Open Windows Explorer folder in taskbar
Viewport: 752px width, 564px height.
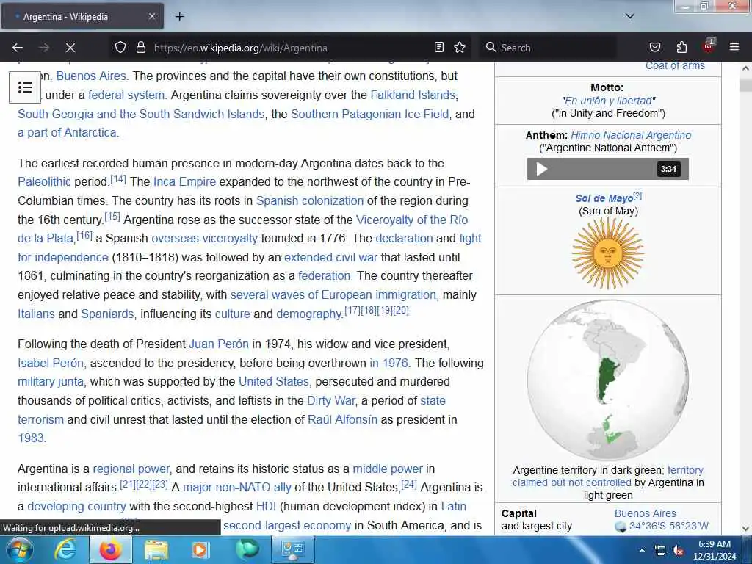coord(156,549)
